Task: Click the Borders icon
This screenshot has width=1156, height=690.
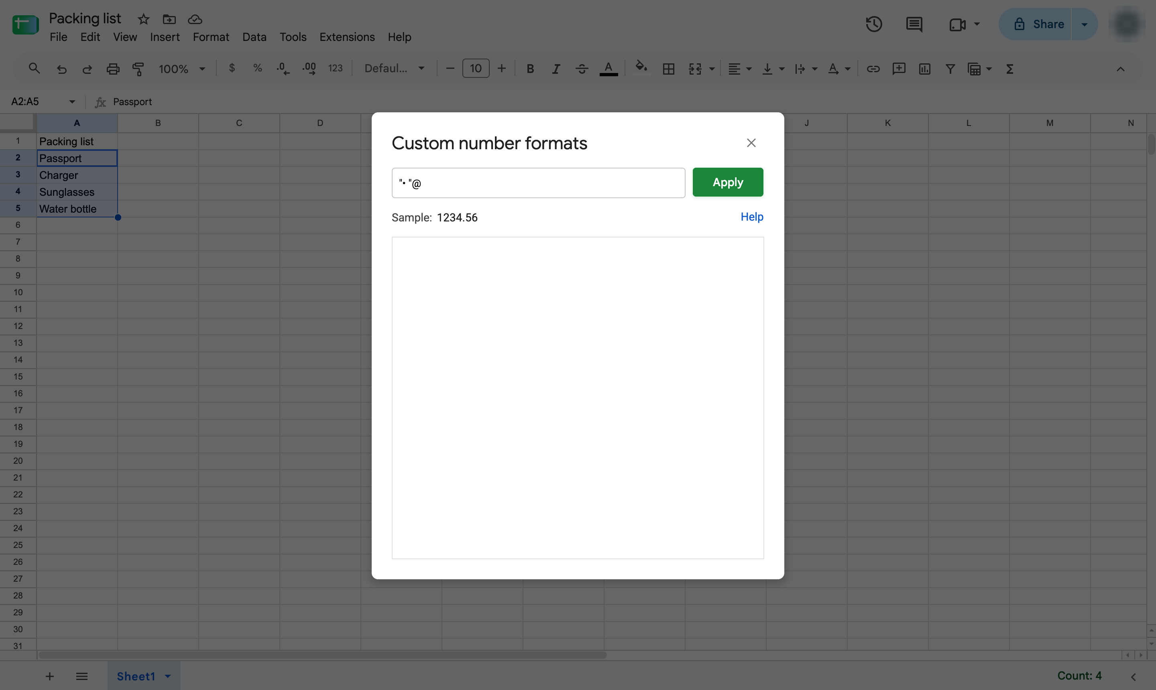Action: coord(668,69)
